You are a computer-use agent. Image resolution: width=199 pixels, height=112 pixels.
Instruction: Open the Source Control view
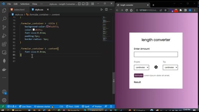click(4, 27)
